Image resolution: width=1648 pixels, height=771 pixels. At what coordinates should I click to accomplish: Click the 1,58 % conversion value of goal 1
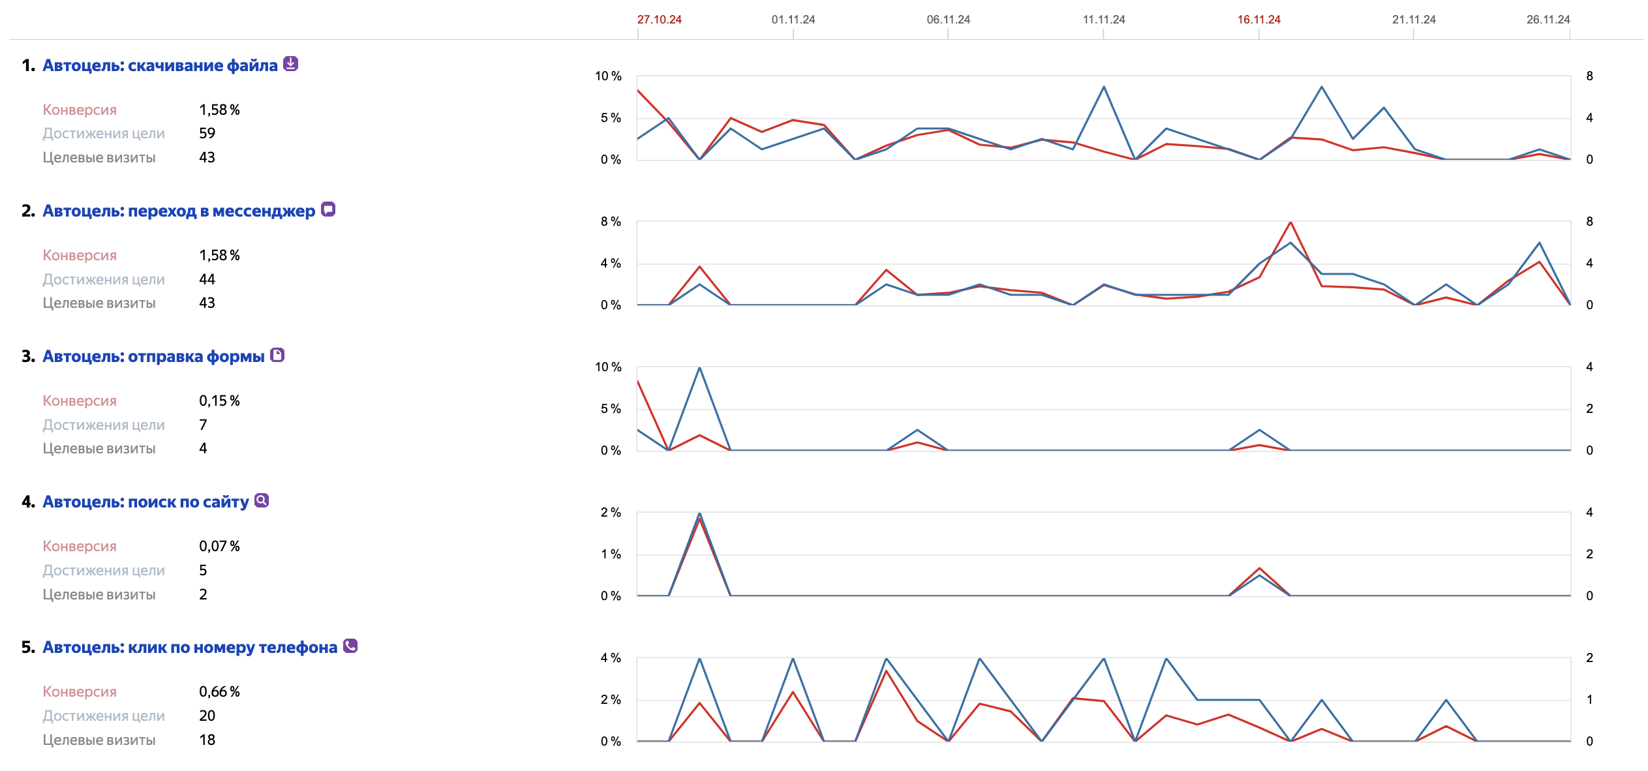(219, 110)
